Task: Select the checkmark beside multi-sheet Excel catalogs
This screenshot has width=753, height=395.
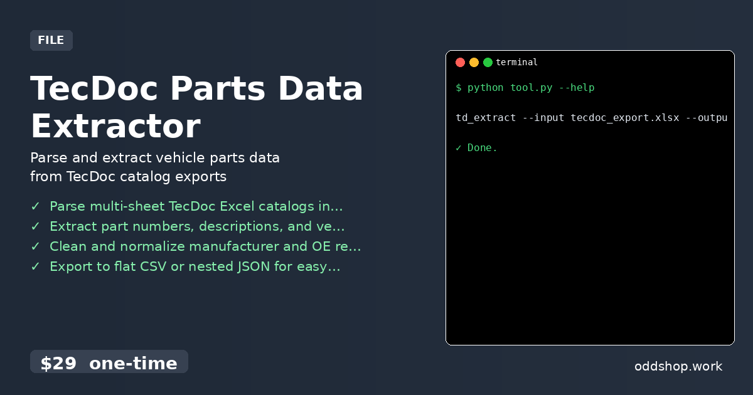Action: (35, 206)
